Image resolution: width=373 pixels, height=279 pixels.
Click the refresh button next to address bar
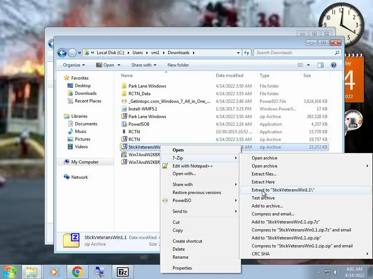click(247, 53)
